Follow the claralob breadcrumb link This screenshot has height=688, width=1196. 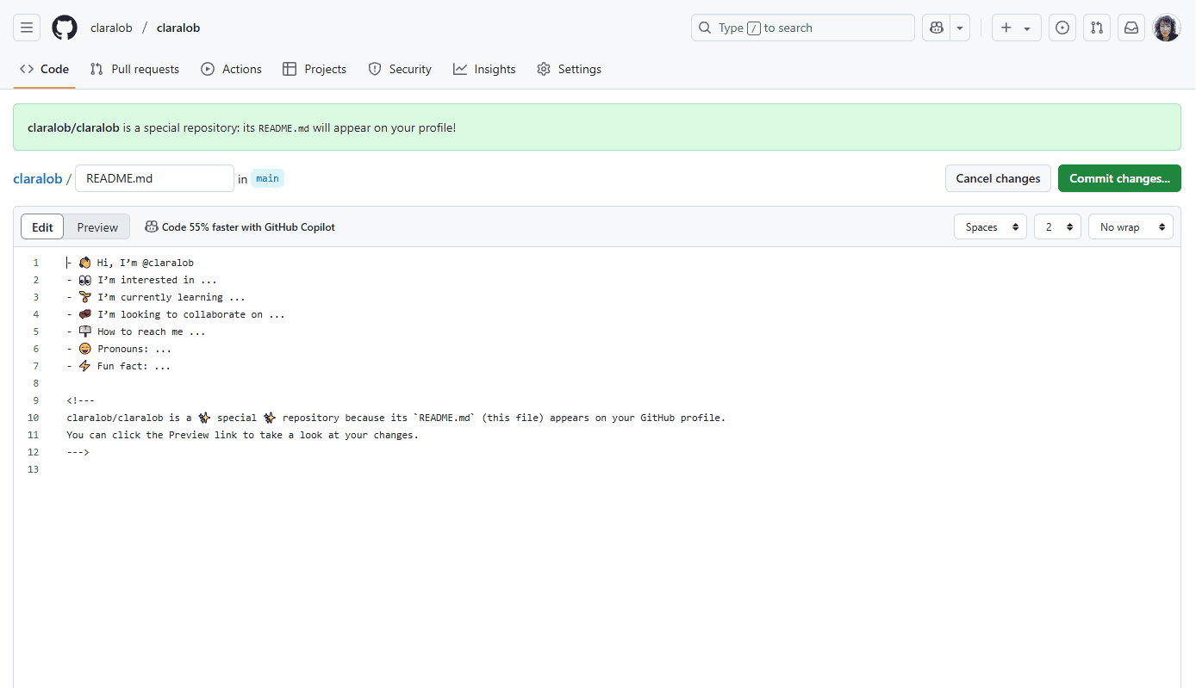coord(38,178)
